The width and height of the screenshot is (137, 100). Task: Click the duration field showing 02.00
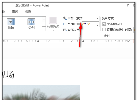point(89,24)
